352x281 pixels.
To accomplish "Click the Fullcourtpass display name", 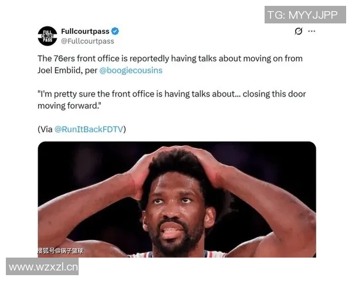I will pos(85,31).
